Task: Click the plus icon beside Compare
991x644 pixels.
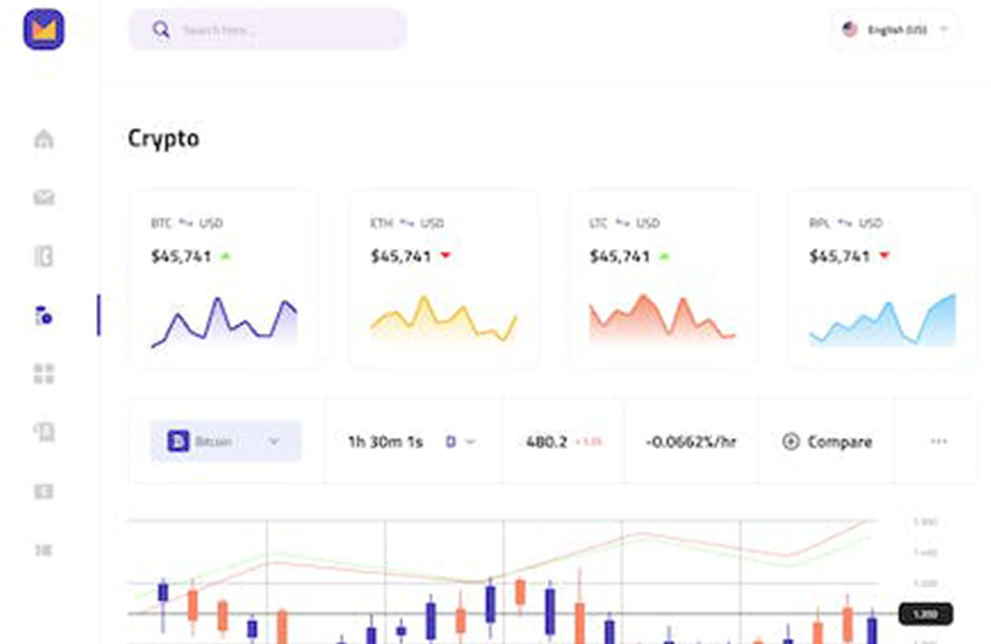Action: (x=791, y=441)
